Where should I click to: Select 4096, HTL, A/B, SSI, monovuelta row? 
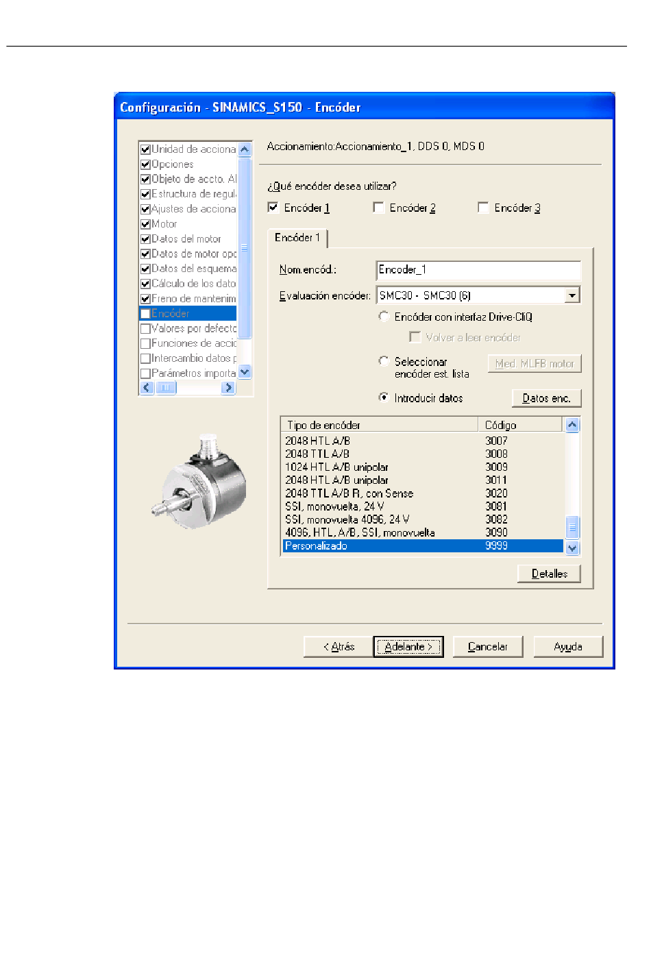click(x=423, y=532)
